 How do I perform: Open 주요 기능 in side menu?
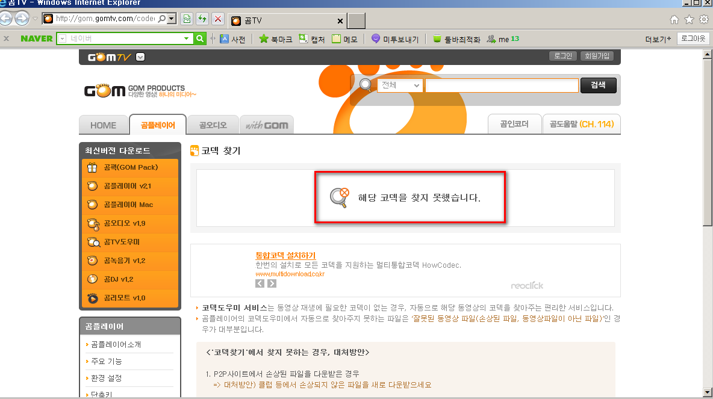(107, 361)
